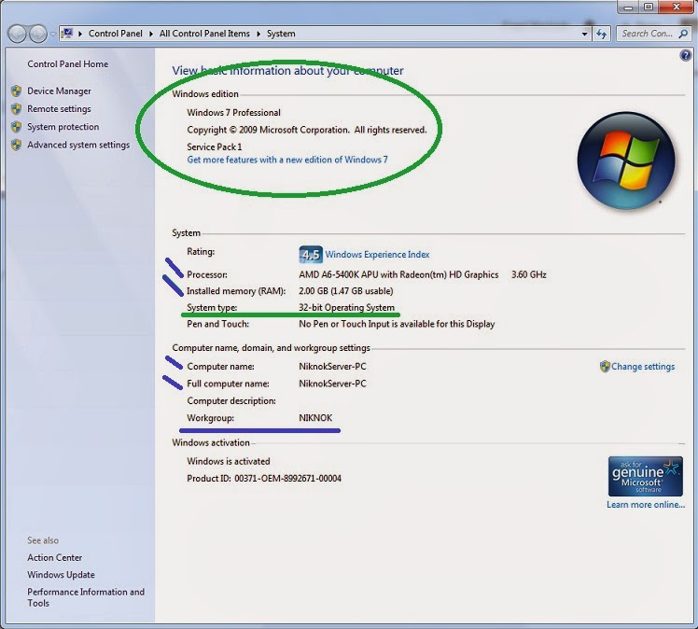Go to Control Panel Home
The width and height of the screenshot is (698, 629).
[68, 64]
